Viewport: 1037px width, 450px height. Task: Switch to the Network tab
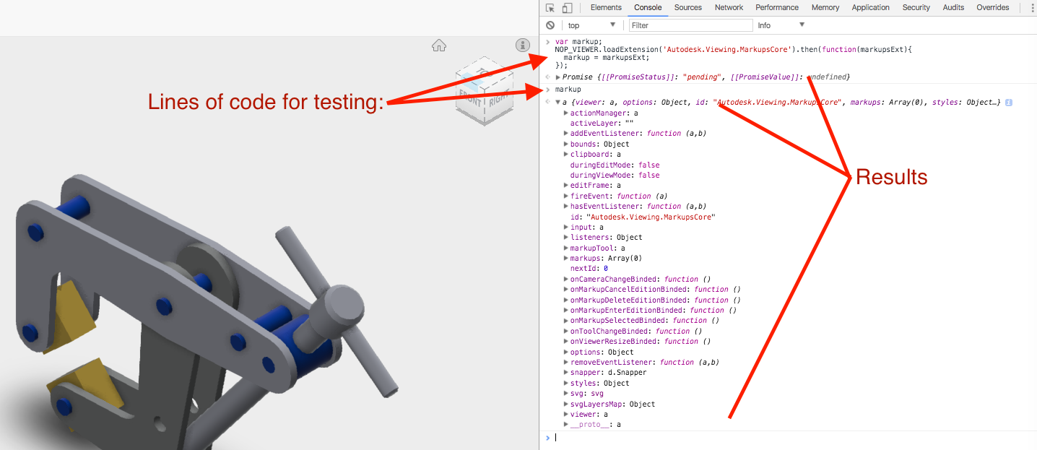click(x=729, y=7)
